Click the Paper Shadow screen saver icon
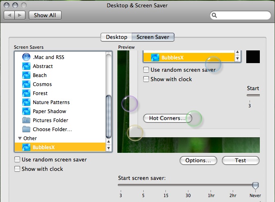This screenshot has width=275, height=202. (x=26, y=111)
